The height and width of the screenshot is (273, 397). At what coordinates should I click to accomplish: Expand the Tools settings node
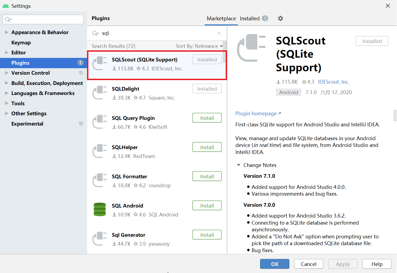[x=6, y=103]
